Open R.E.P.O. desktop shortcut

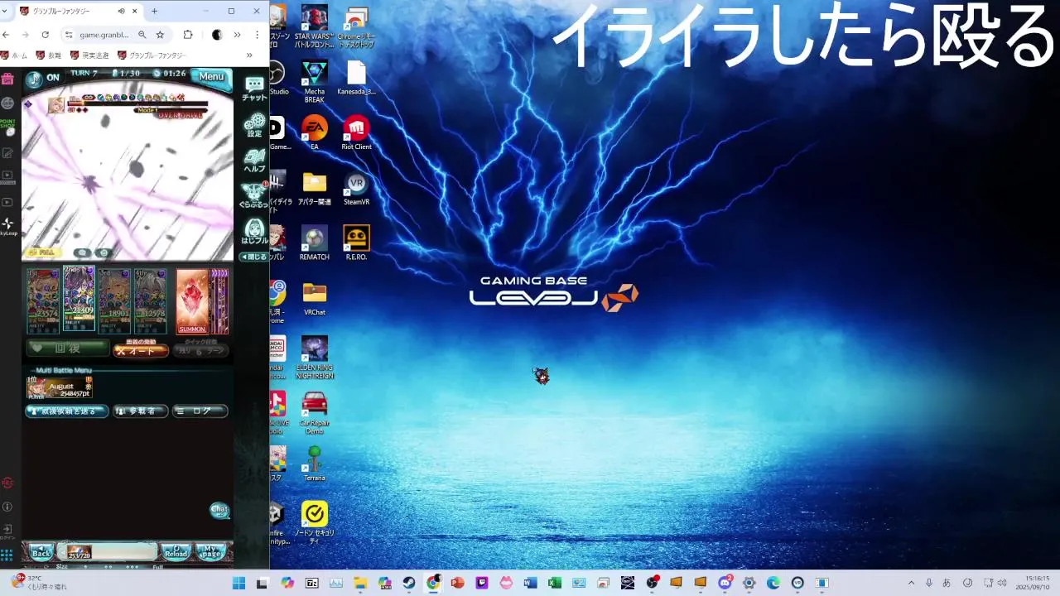pyautogui.click(x=356, y=243)
